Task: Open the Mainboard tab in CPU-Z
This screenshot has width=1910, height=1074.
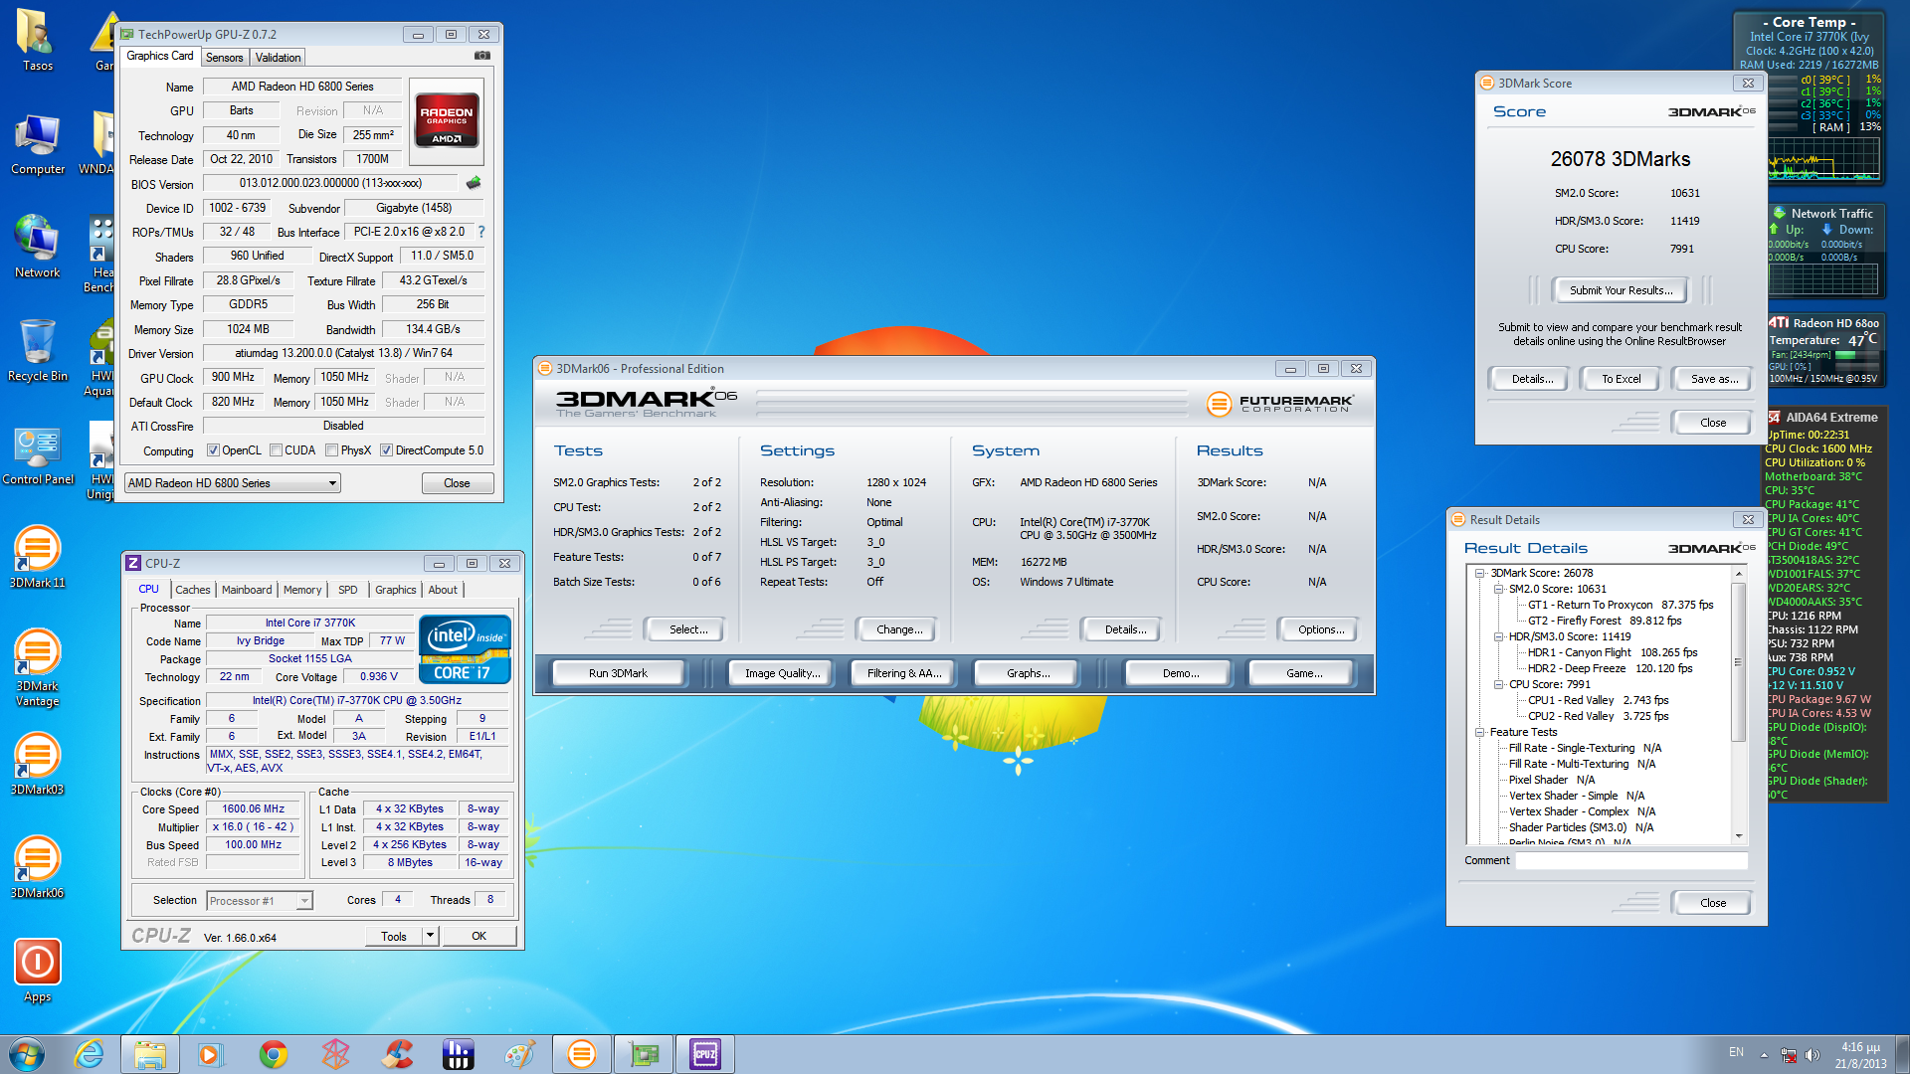Action: point(247,590)
